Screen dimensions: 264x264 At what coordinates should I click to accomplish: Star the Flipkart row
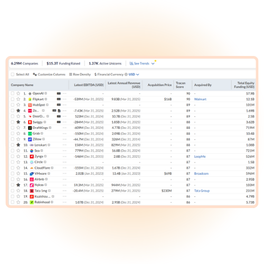coord(18,99)
